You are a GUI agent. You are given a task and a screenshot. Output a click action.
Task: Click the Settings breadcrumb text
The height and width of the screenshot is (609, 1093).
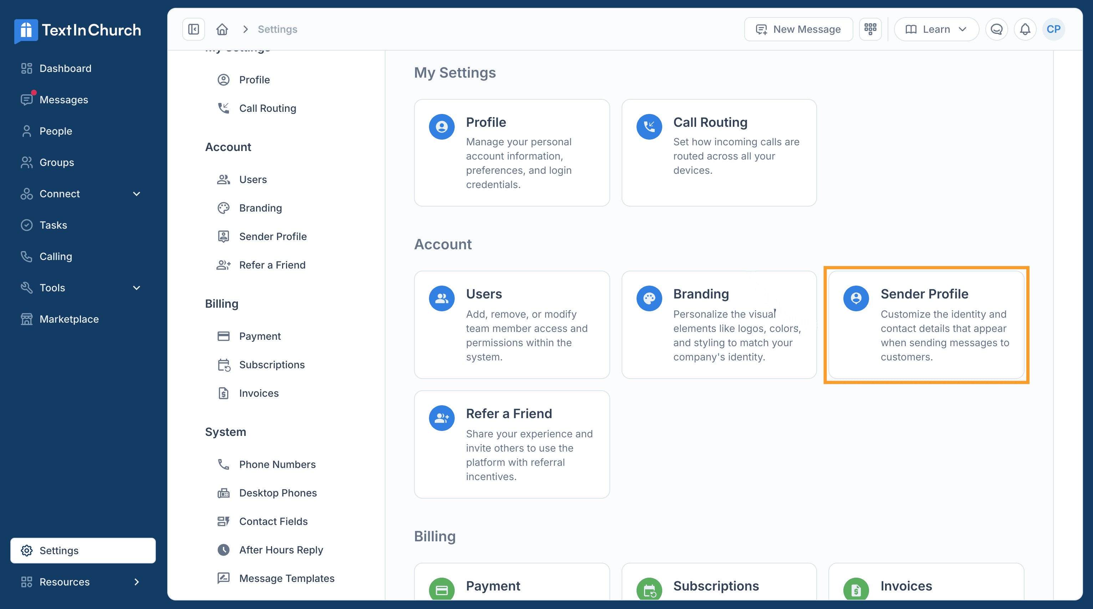[277, 29]
